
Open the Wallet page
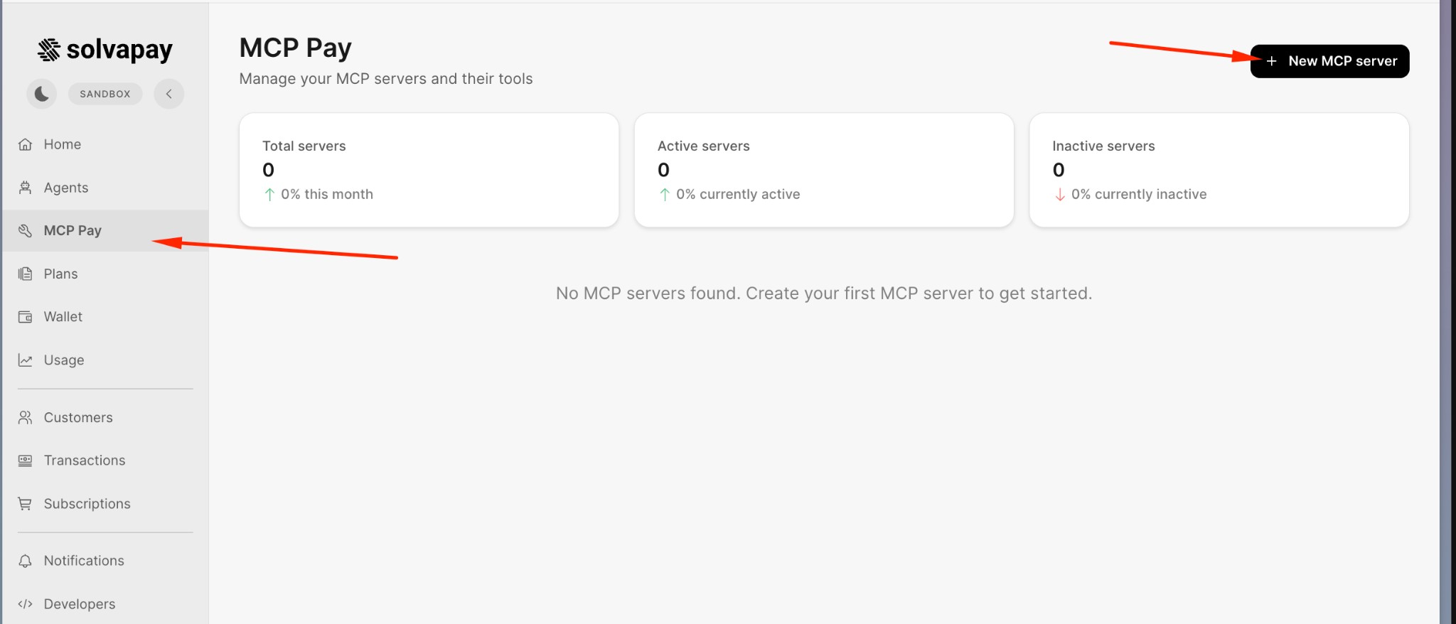pos(105,317)
